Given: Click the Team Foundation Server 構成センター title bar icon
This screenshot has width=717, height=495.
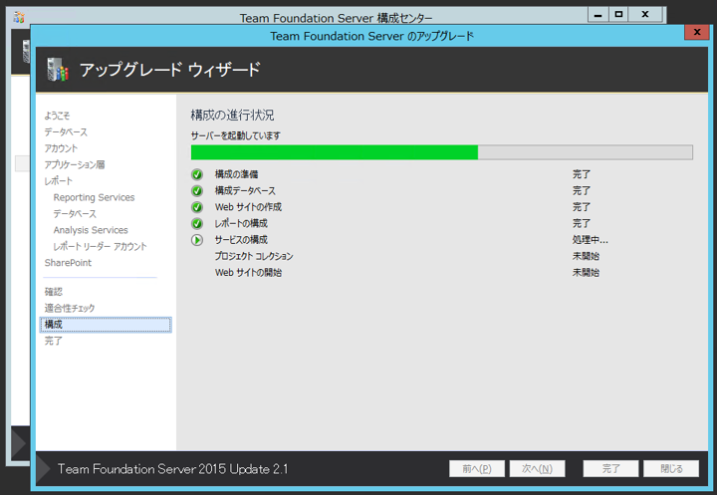Looking at the screenshot, I should tap(19, 17).
